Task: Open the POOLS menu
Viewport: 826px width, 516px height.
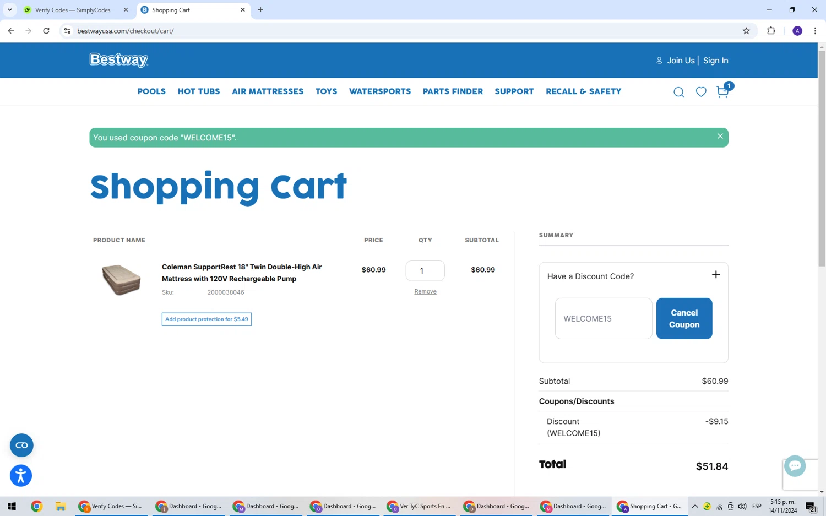Action: (x=151, y=91)
